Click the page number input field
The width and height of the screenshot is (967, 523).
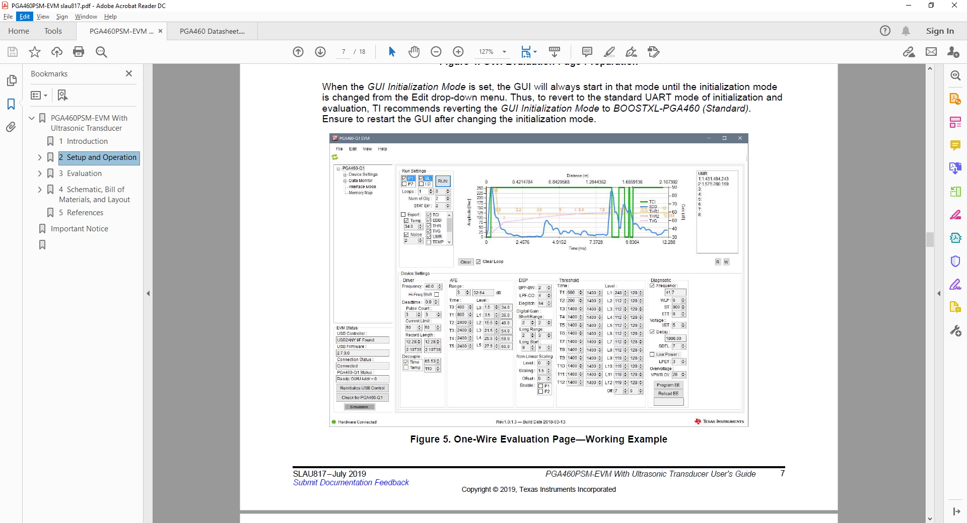click(343, 52)
